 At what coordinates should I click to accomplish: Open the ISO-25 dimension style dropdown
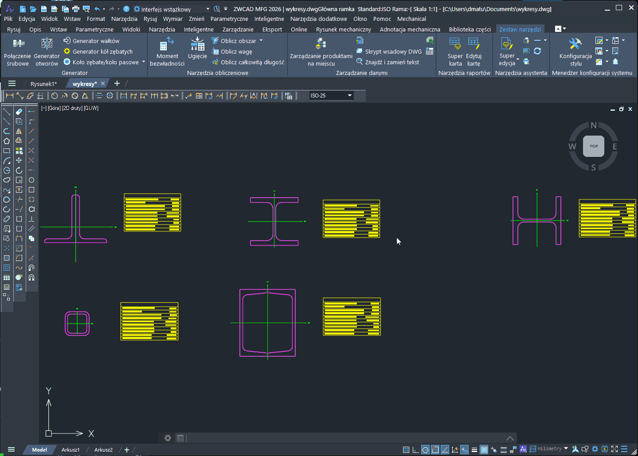[350, 96]
